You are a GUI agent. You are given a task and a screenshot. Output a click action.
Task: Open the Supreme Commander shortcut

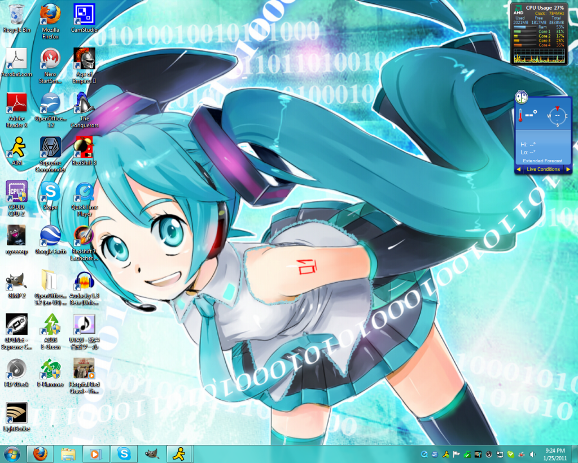point(50,155)
